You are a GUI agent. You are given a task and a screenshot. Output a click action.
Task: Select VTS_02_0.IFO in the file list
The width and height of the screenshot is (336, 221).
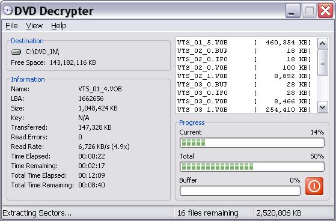click(x=244, y=59)
